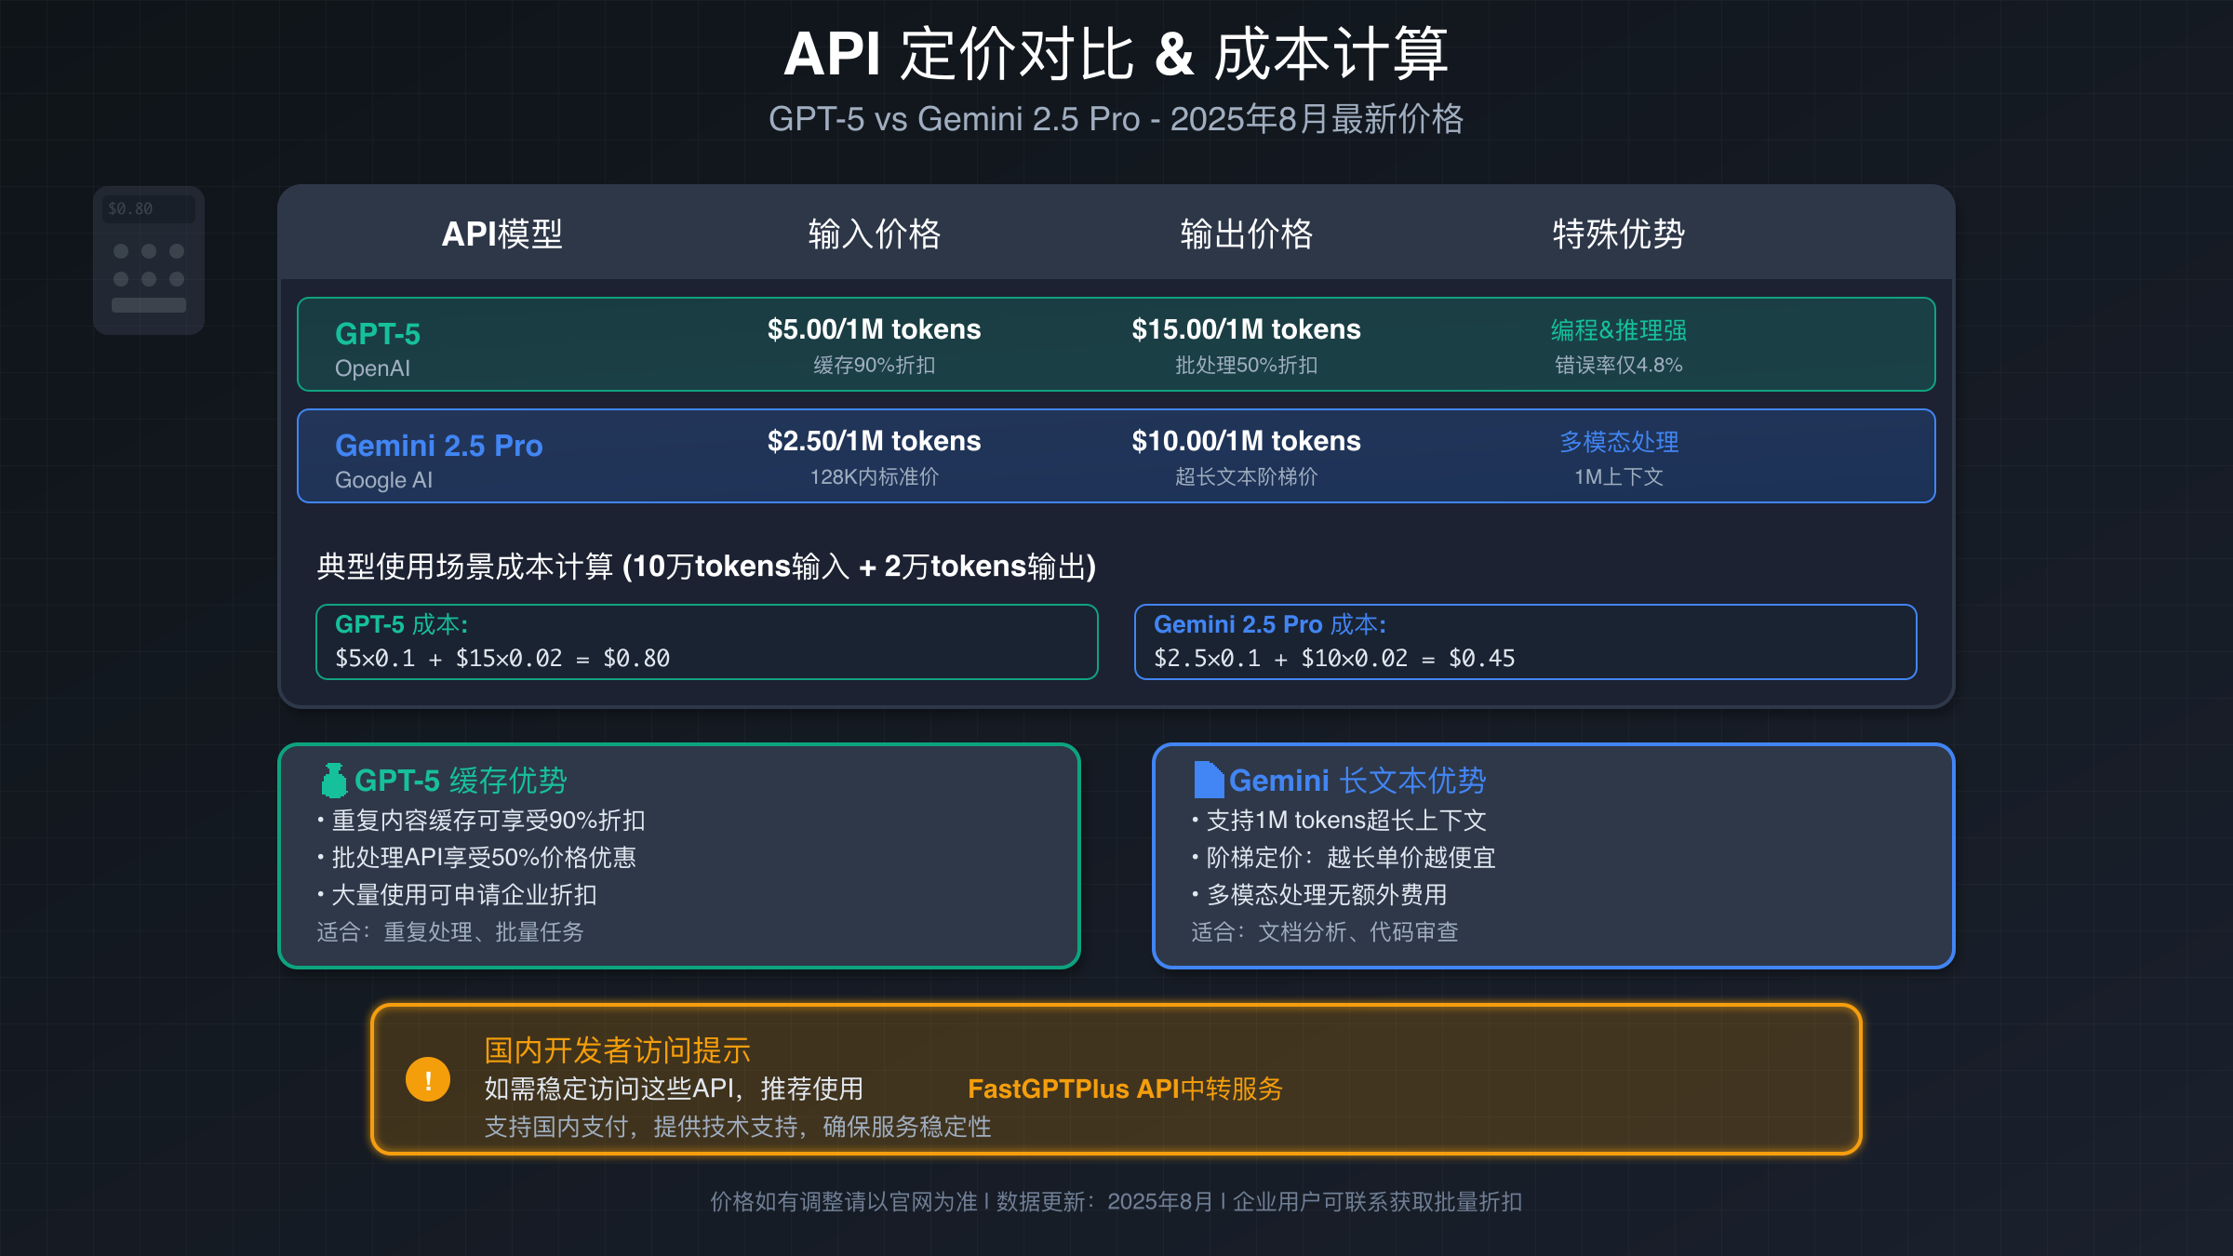Click the 编程&推理强 advantage label
The width and height of the screenshot is (2233, 1256).
tap(1619, 330)
